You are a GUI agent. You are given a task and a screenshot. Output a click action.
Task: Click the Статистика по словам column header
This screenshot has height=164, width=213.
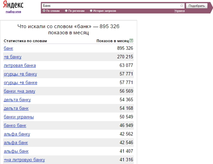click(x=25, y=41)
